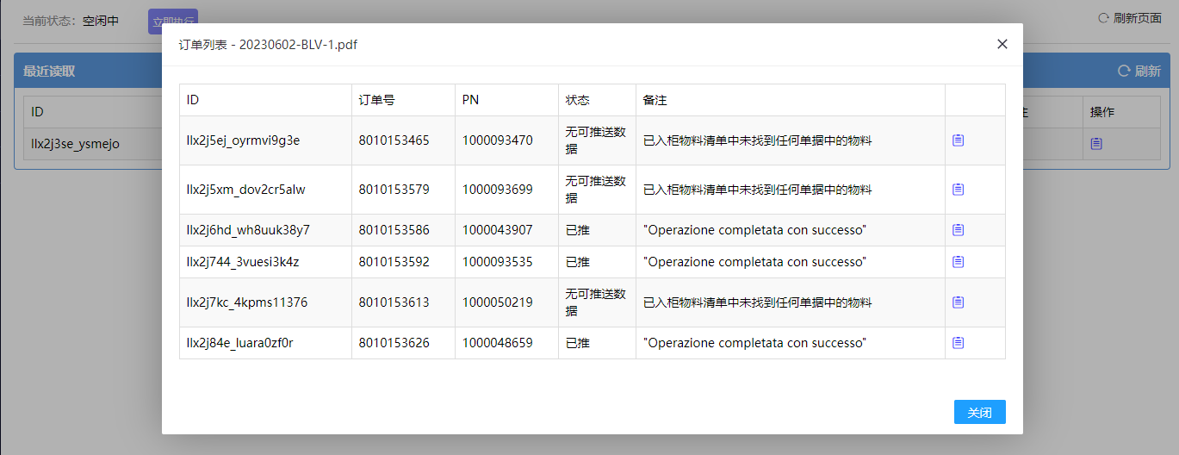This screenshot has height=455, width=1179.
Task: Click the 备注 column header
Action: point(655,100)
